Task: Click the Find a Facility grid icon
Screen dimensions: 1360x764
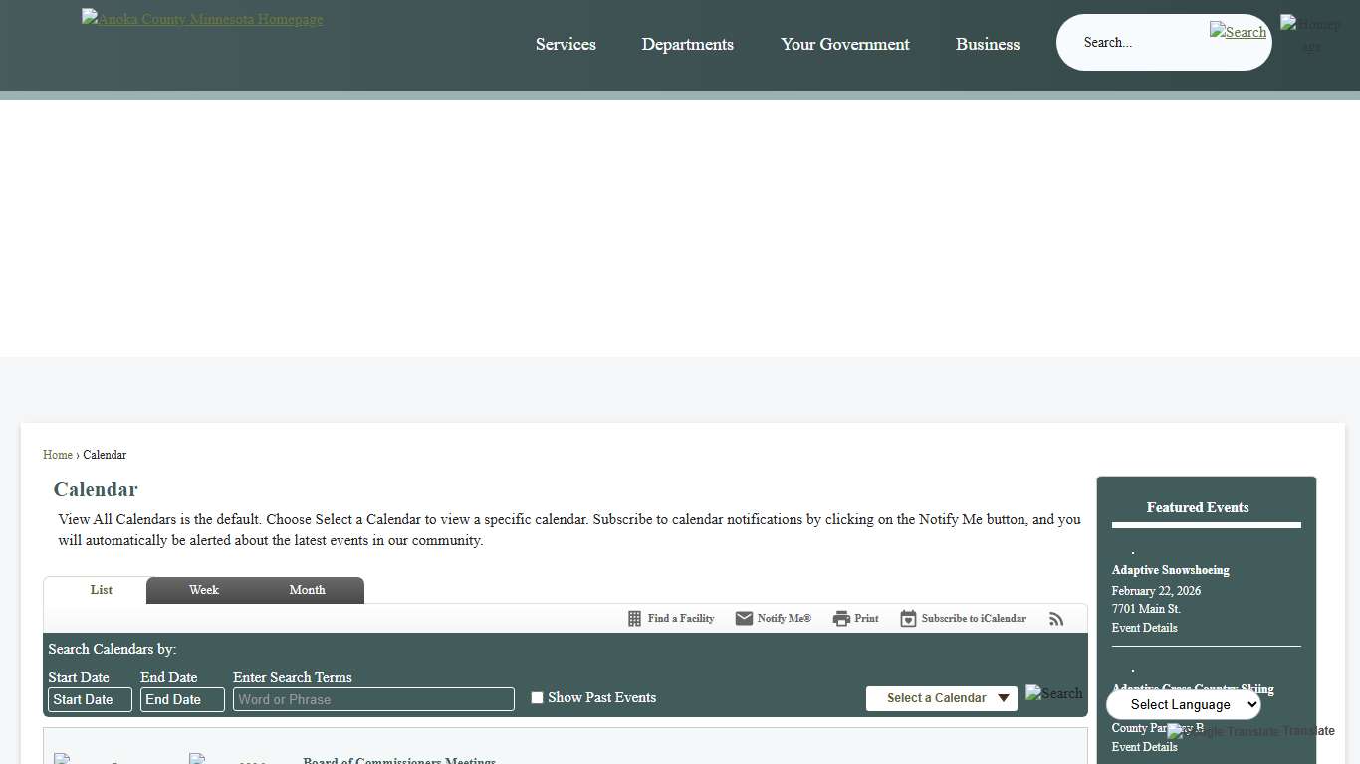Action: (x=634, y=619)
